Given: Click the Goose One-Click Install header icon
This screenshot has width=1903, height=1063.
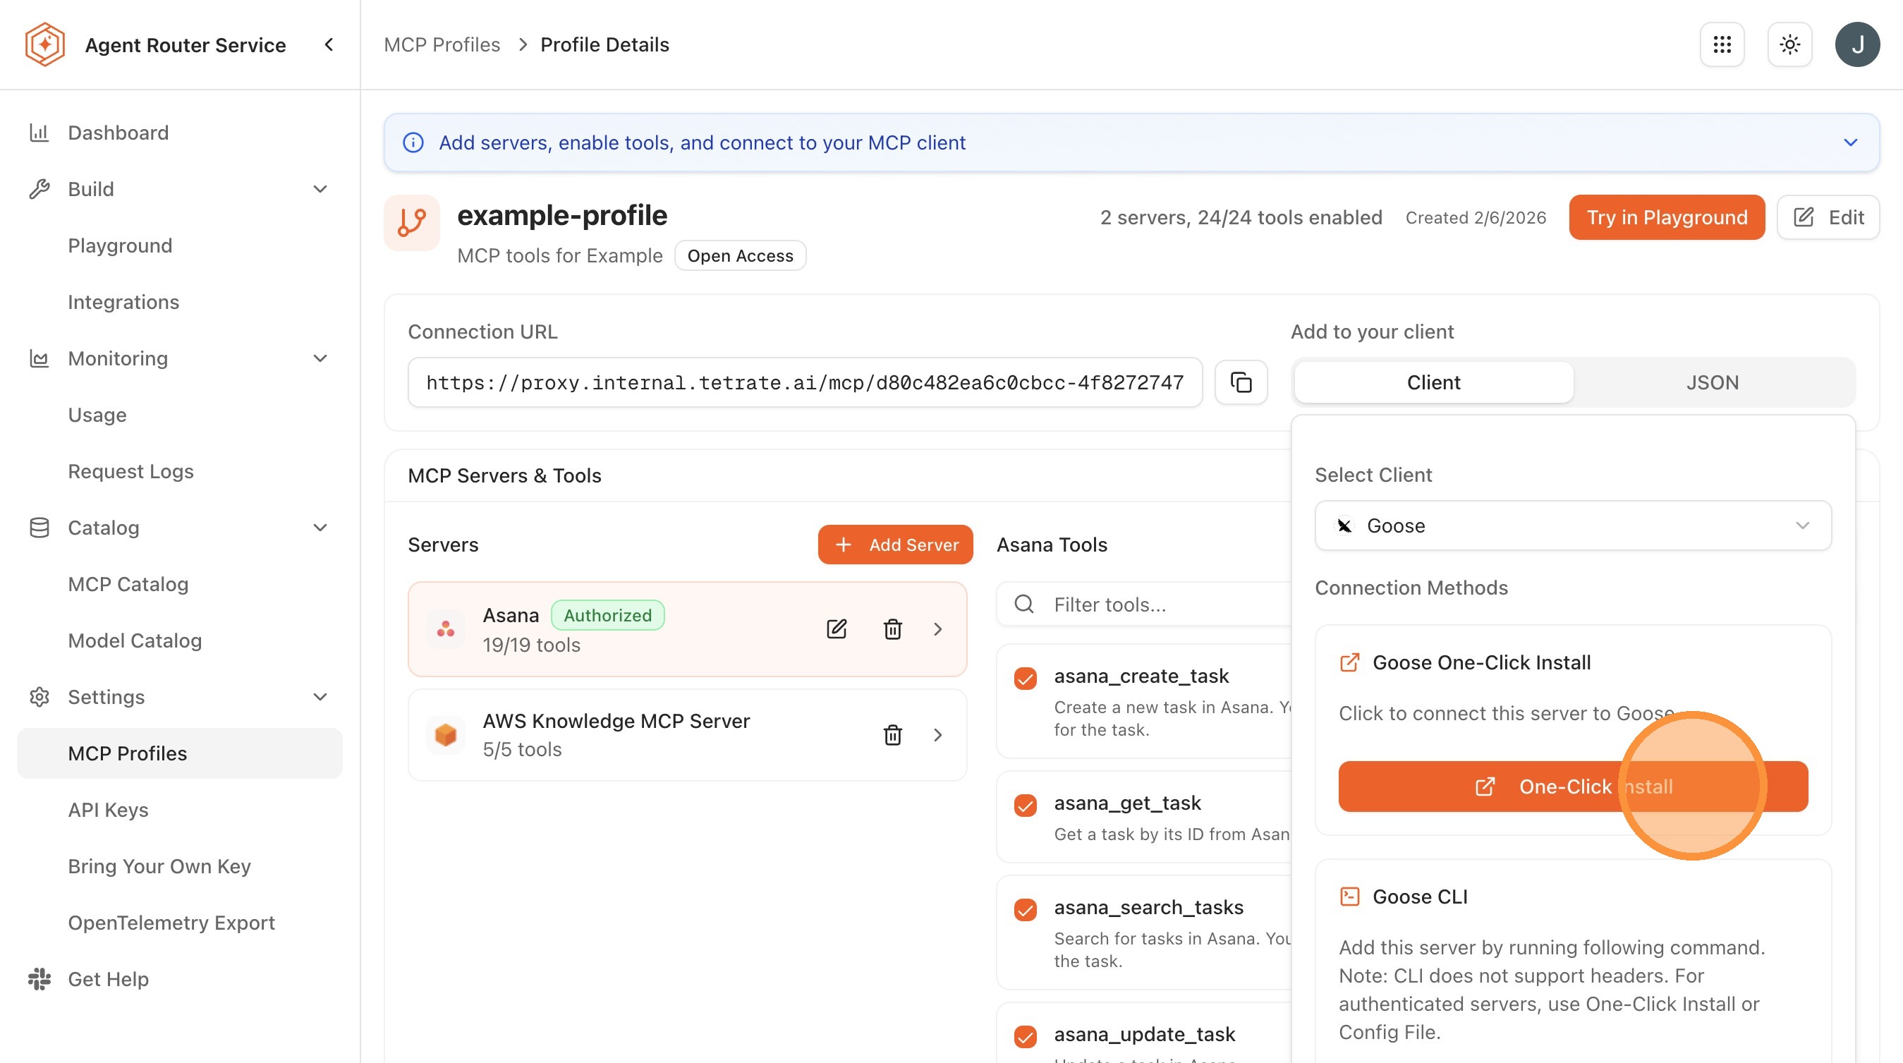Looking at the screenshot, I should (x=1350, y=662).
